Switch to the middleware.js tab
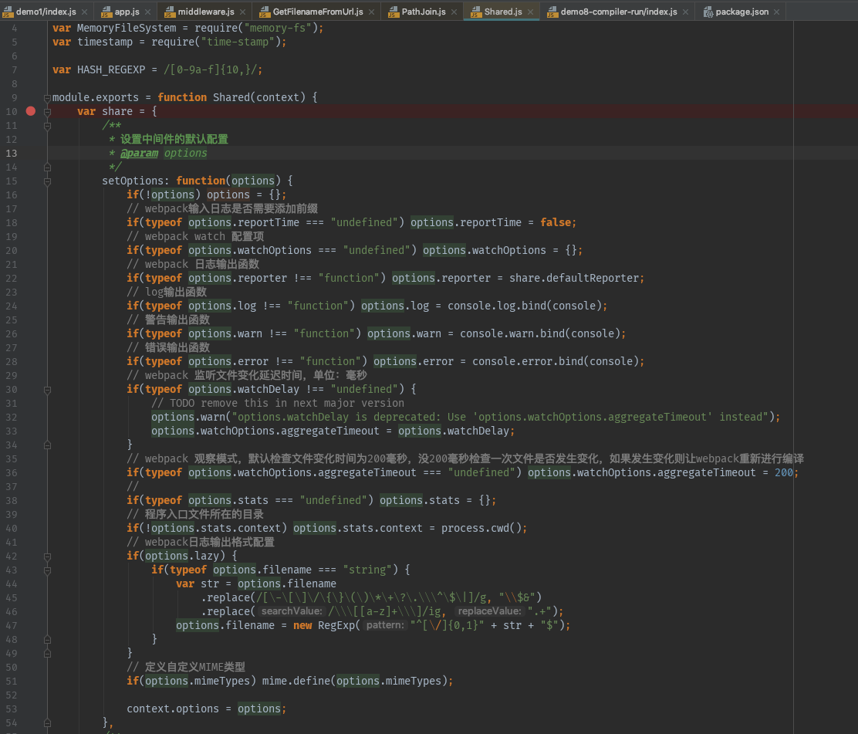Image resolution: width=858 pixels, height=734 pixels. click(x=206, y=12)
